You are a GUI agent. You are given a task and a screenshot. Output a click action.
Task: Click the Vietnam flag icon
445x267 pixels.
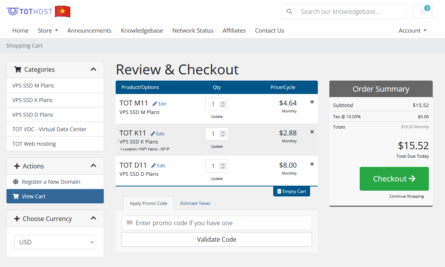[x=63, y=12]
